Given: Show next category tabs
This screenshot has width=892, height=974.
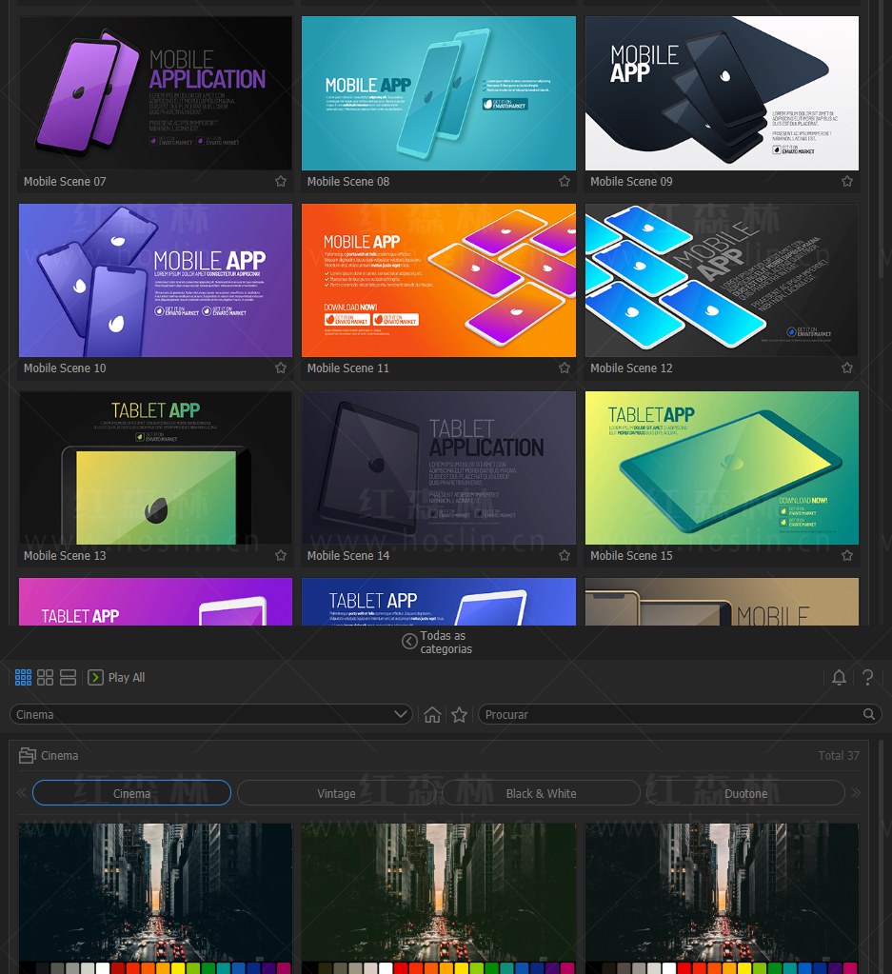Looking at the screenshot, I should pos(857,792).
